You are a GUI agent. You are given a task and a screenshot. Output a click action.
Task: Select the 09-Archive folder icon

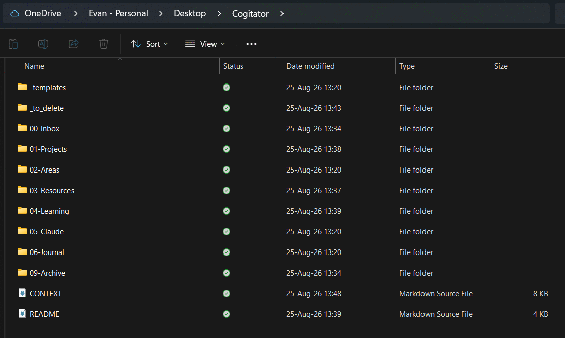click(22, 272)
